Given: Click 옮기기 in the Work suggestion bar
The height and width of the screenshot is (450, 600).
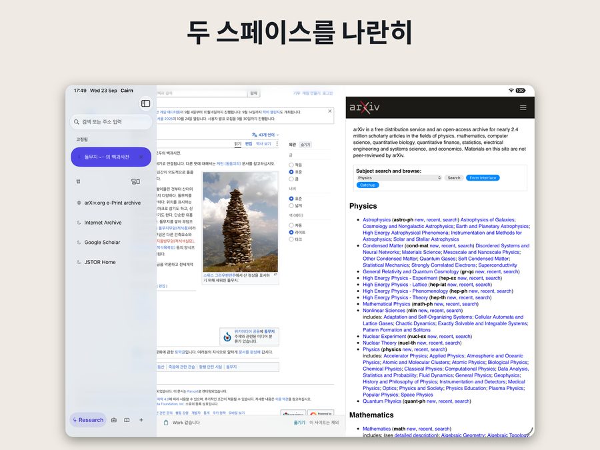Looking at the screenshot, I should (299, 423).
